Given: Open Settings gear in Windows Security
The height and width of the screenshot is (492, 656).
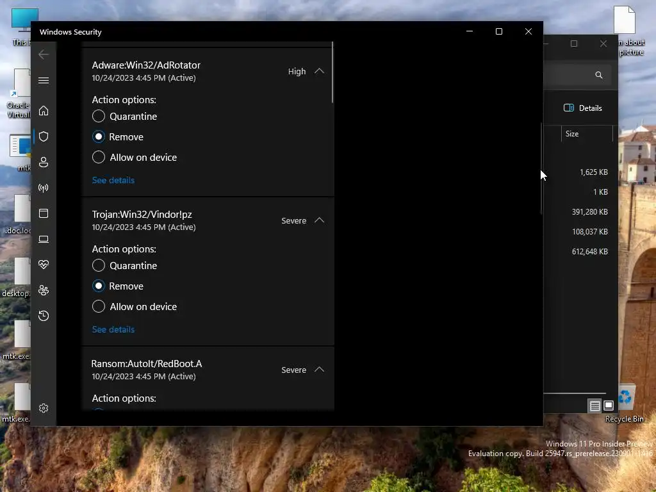Looking at the screenshot, I should [x=44, y=408].
